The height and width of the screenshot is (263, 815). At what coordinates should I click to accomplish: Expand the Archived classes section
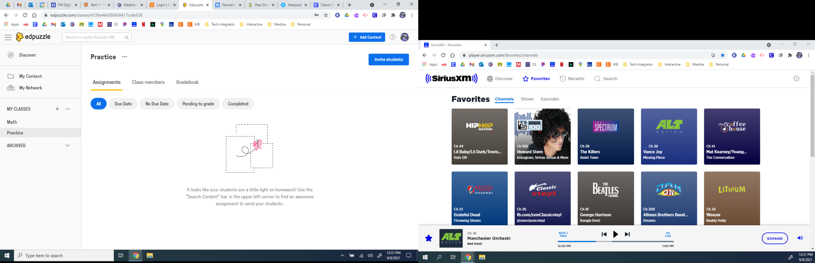pos(68,146)
